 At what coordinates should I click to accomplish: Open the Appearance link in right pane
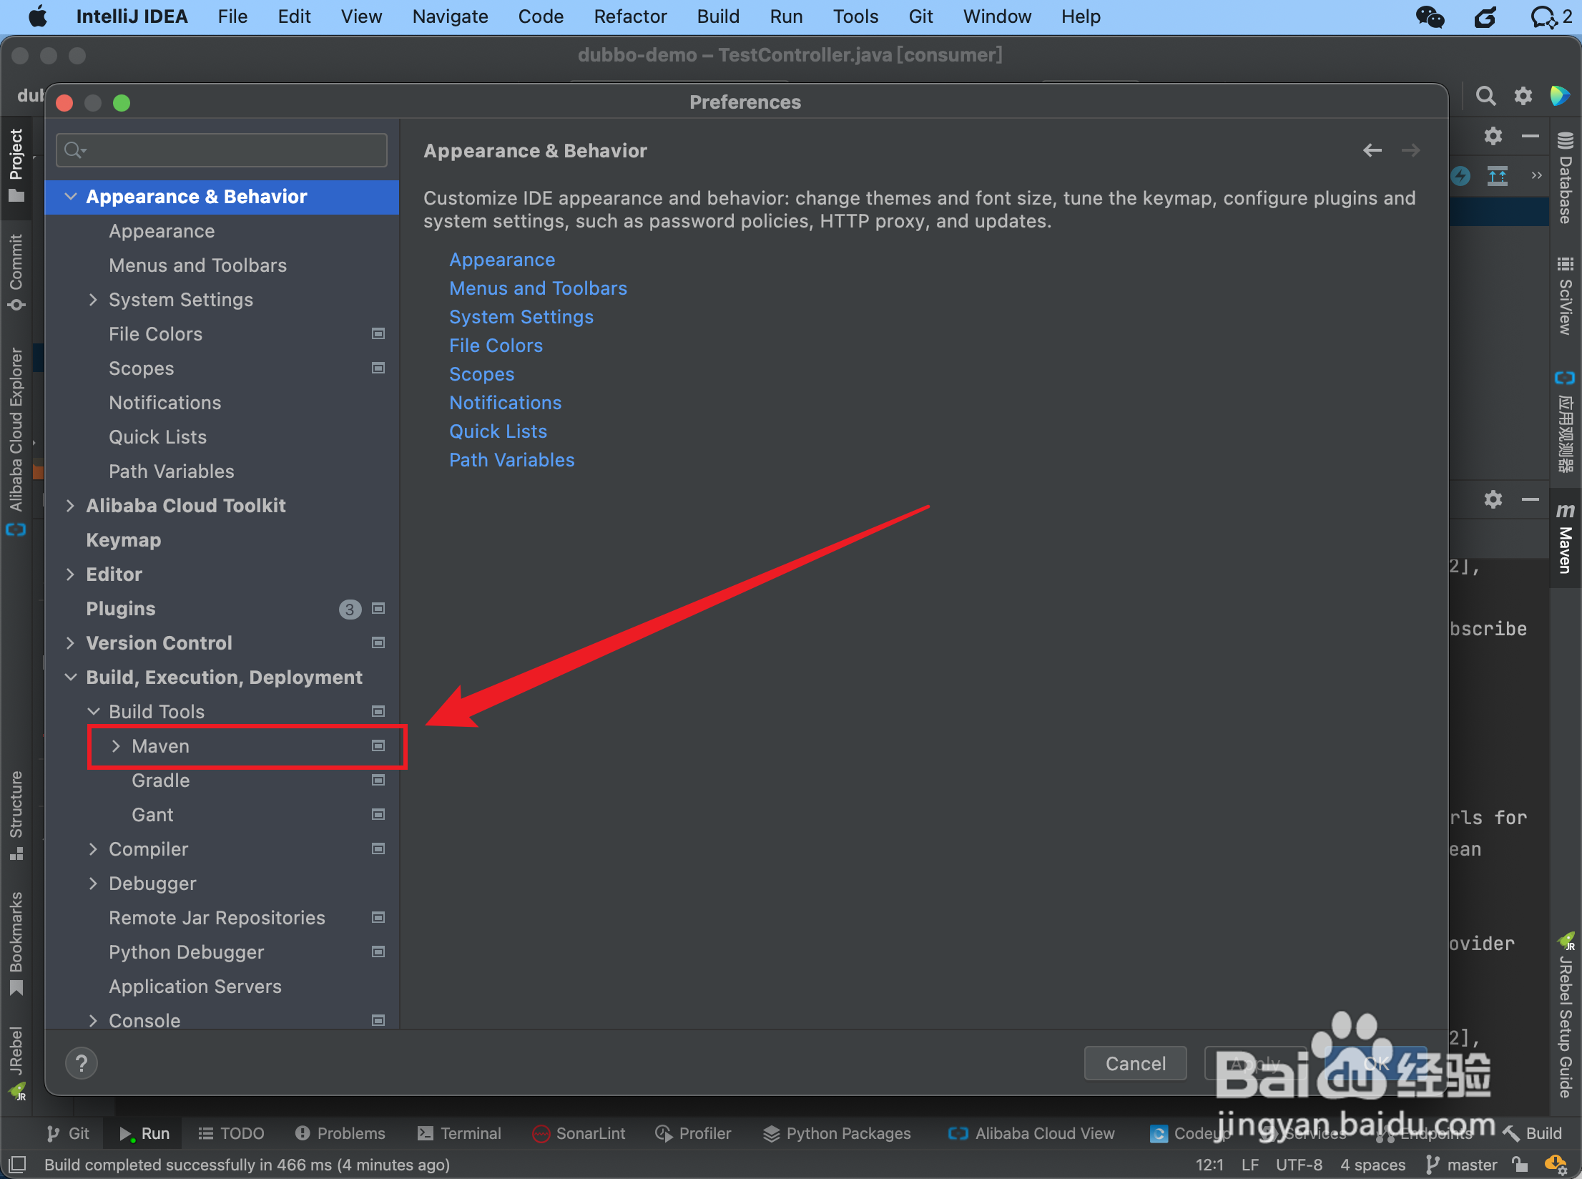502,260
